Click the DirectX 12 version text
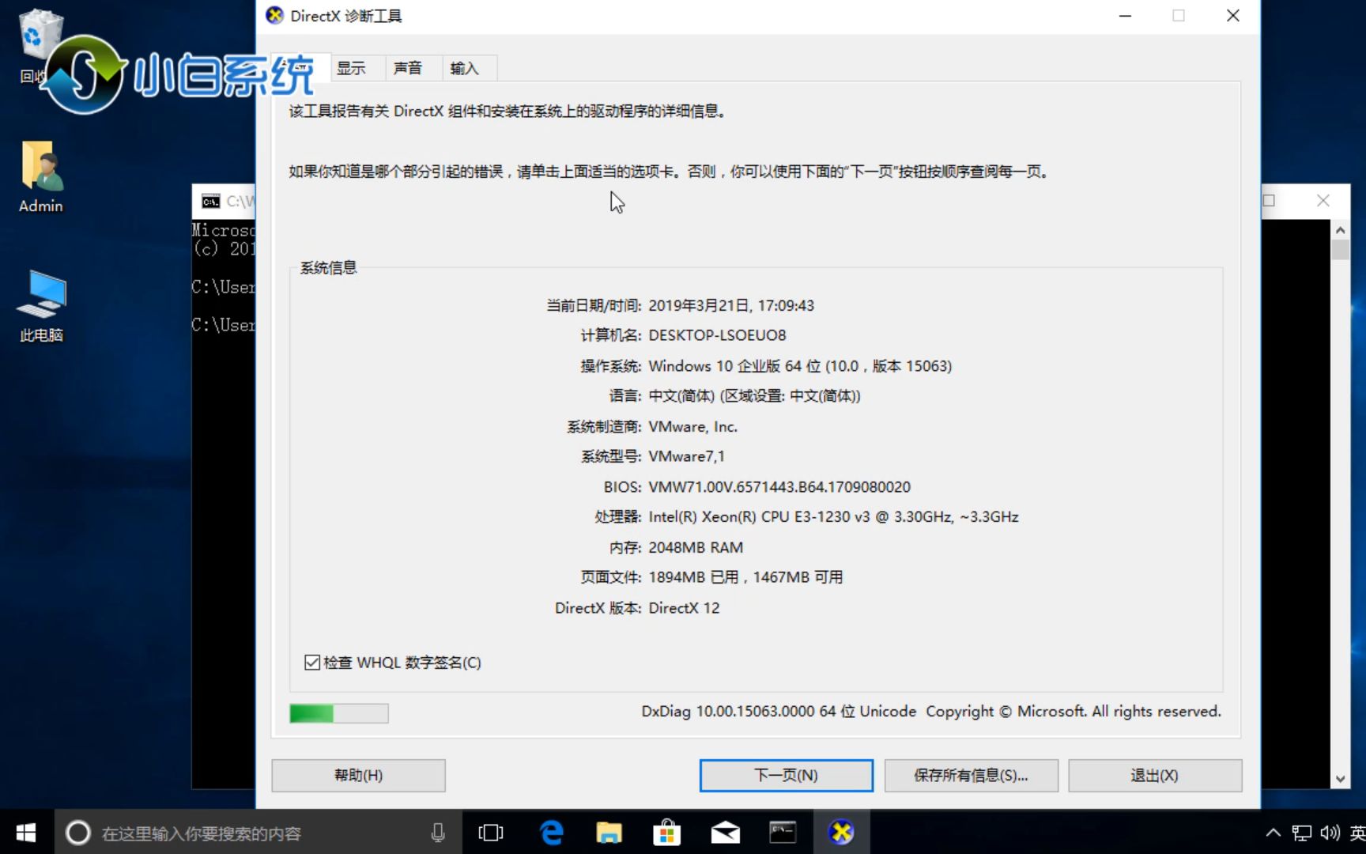 click(x=684, y=608)
